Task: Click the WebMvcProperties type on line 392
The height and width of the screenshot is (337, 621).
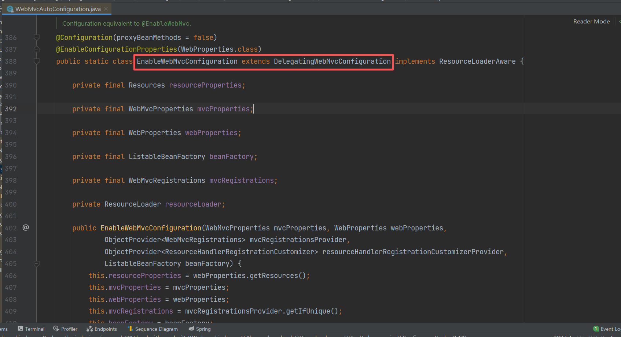Action: pyautogui.click(x=161, y=109)
